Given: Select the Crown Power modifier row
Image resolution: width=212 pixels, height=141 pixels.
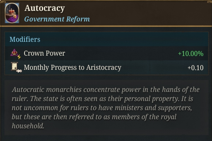Looking at the screenshot, I should 106,53.
